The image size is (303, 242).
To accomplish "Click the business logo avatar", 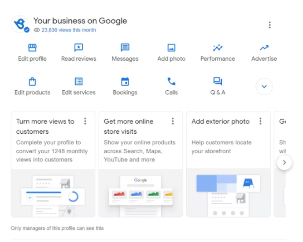I will point(20,24).
